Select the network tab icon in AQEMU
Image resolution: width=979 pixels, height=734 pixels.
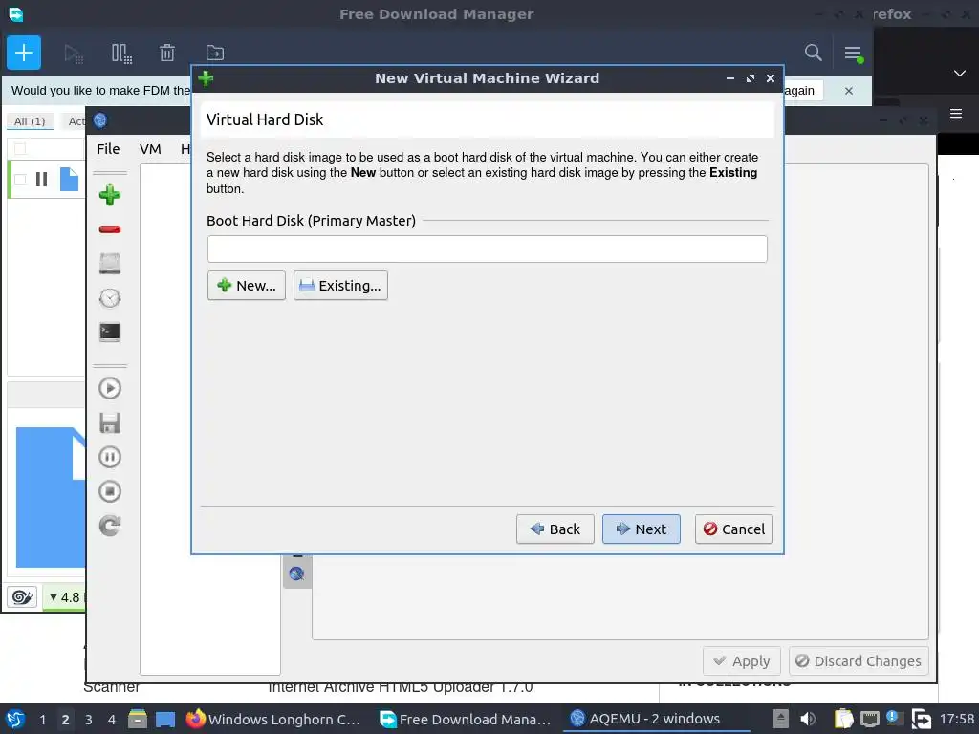(297, 573)
